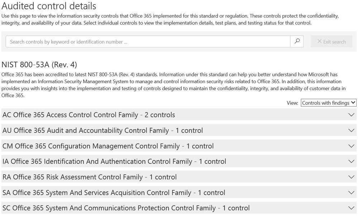
Task: Expand the IA Identification And Authentication chevron
Action: point(352,161)
